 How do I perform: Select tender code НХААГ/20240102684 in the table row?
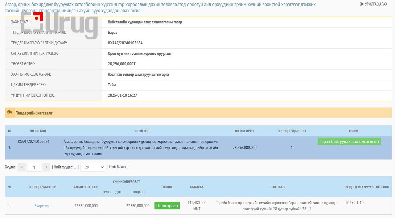[33, 142]
